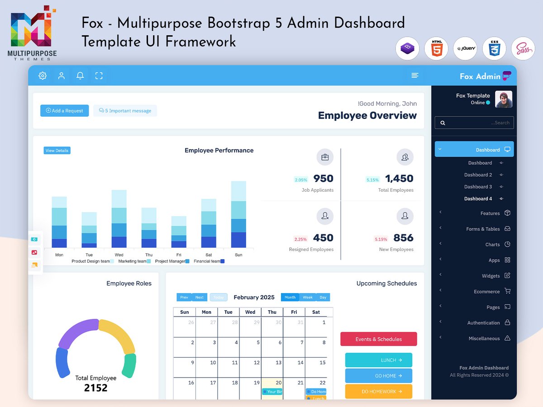Toggle the Financial team legend swatch
Image resolution: width=543 pixels, height=407 pixels.
pyautogui.click(x=222, y=261)
